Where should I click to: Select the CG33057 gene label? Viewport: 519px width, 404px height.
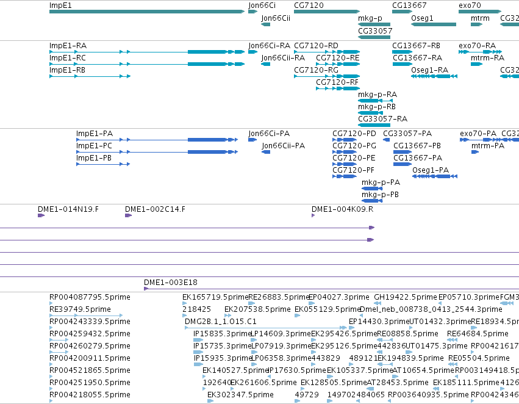pos(375,31)
